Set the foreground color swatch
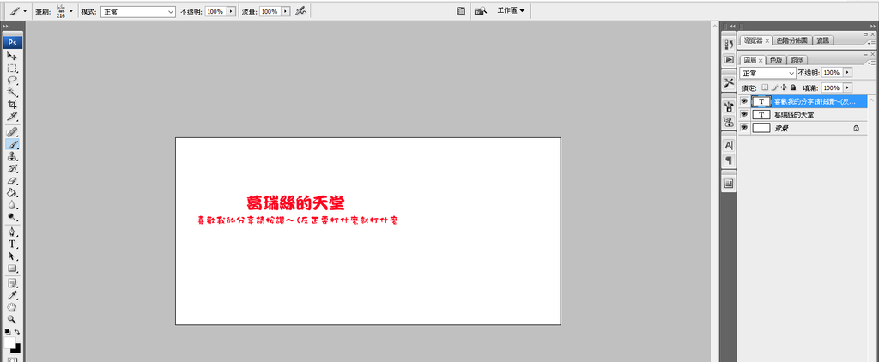Screen dimensions: 879x362 (x=9, y=342)
